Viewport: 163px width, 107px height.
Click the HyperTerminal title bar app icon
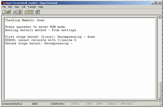[x=3, y=3]
